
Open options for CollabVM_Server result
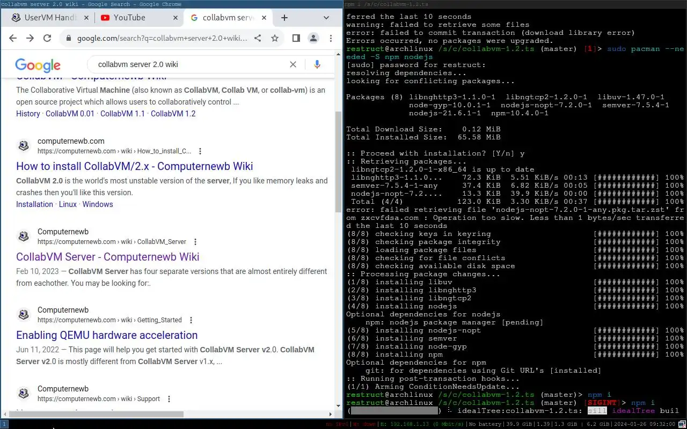195,242
